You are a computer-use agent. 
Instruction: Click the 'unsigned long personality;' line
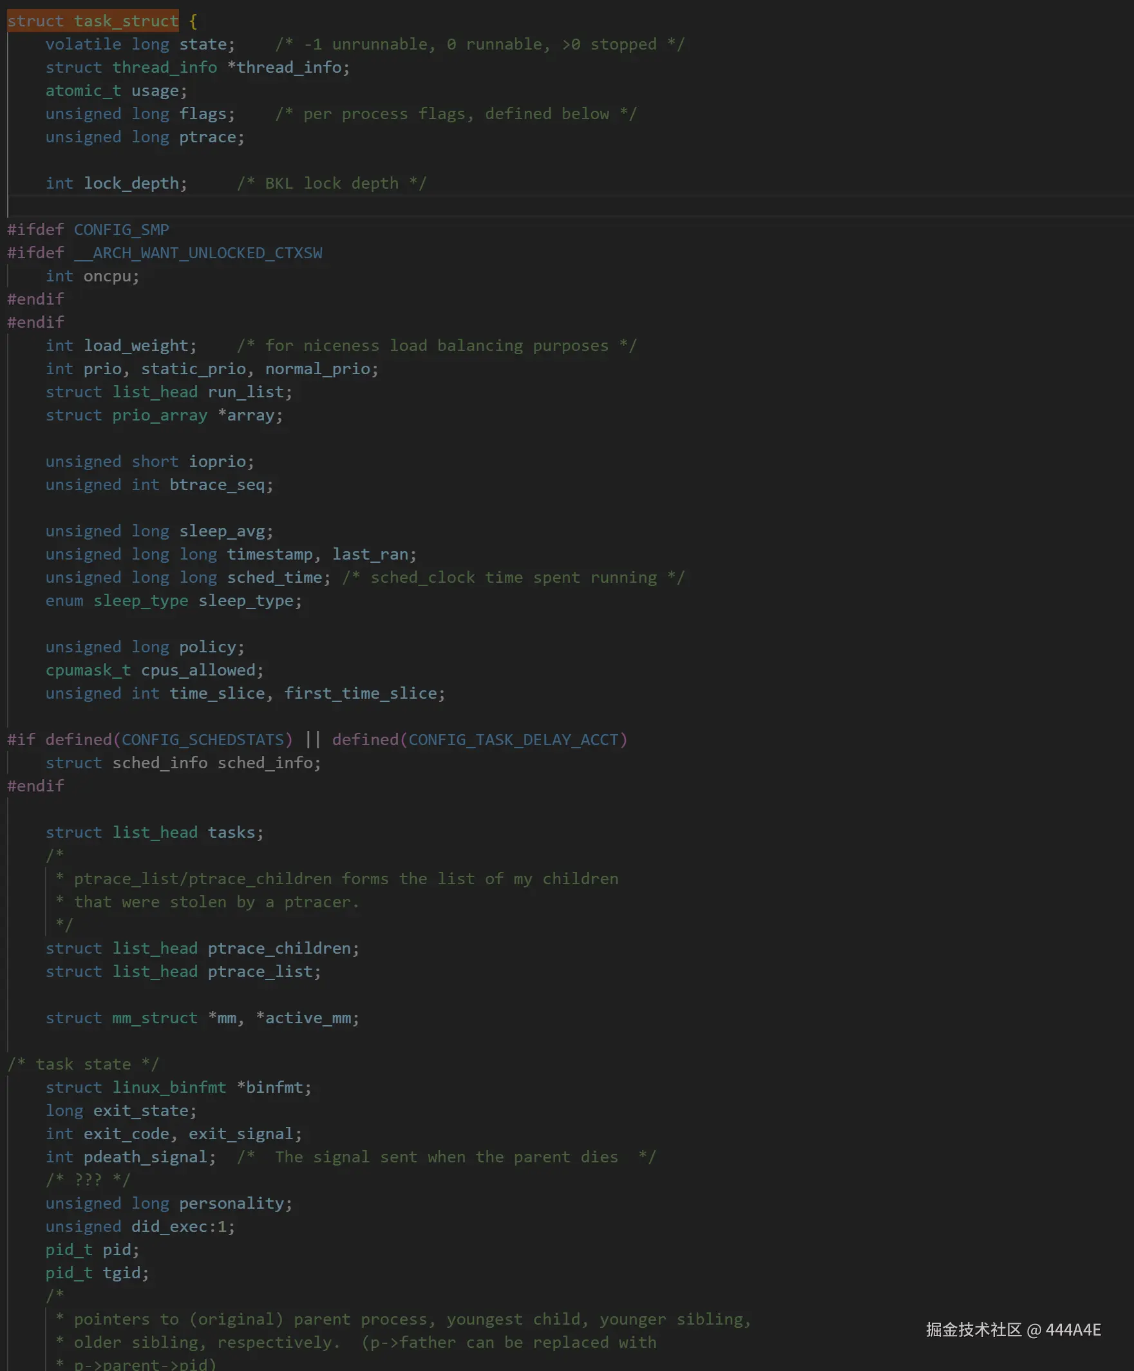(x=169, y=1203)
